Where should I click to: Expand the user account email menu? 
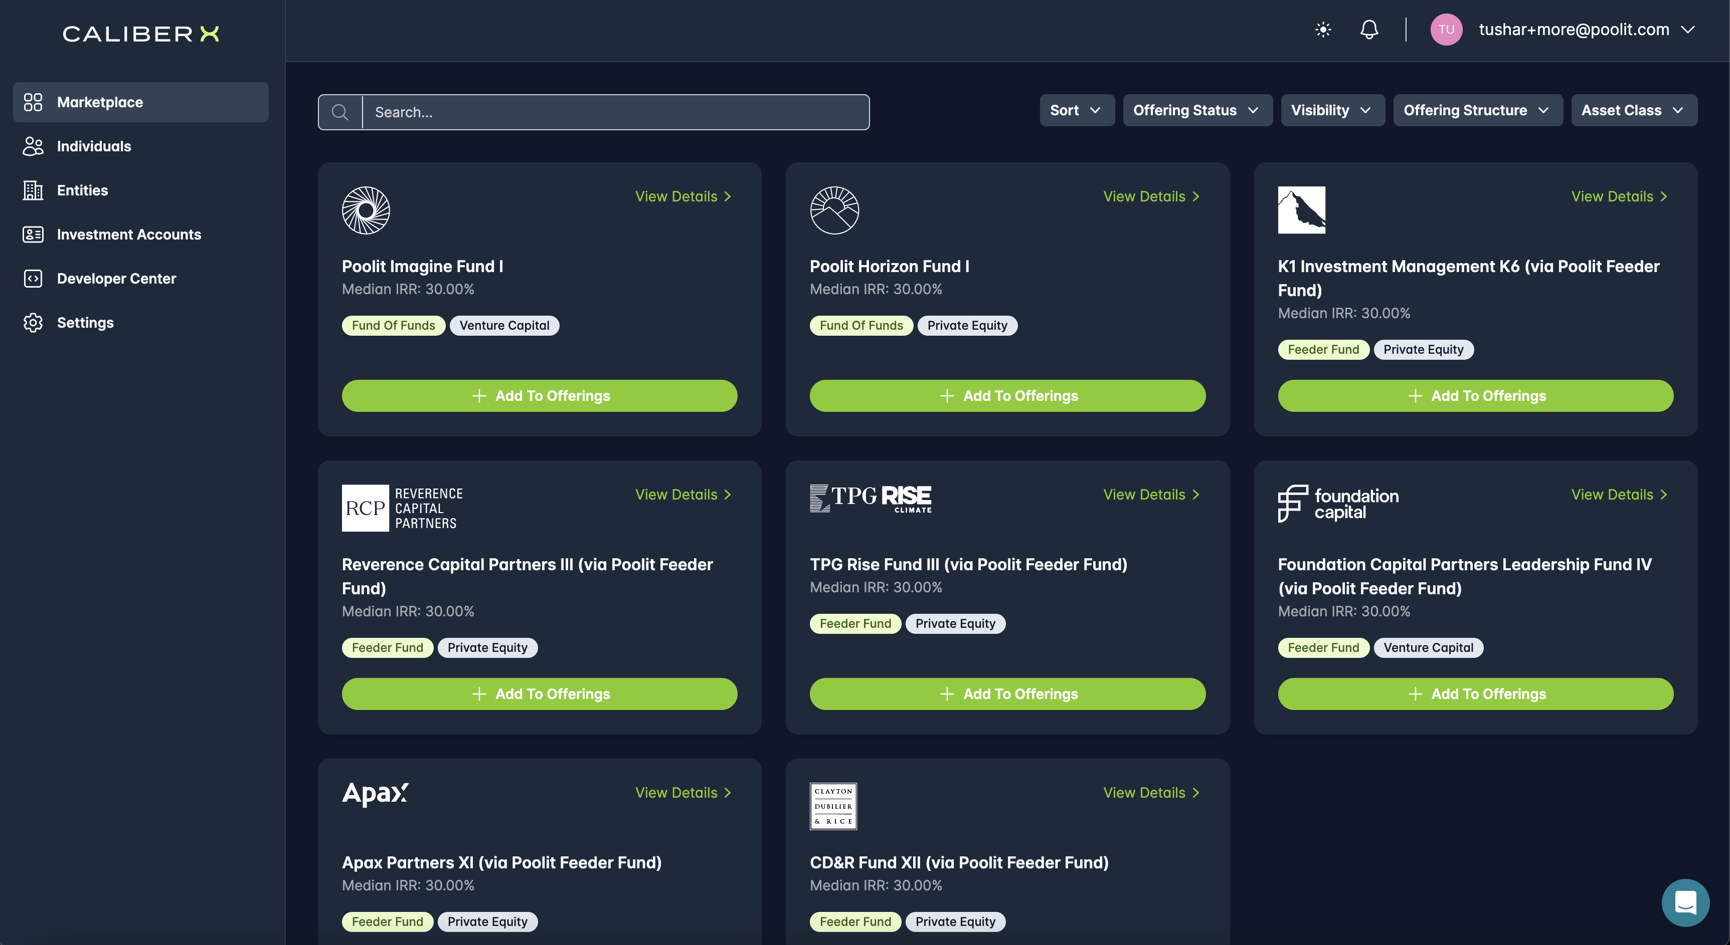(1688, 30)
